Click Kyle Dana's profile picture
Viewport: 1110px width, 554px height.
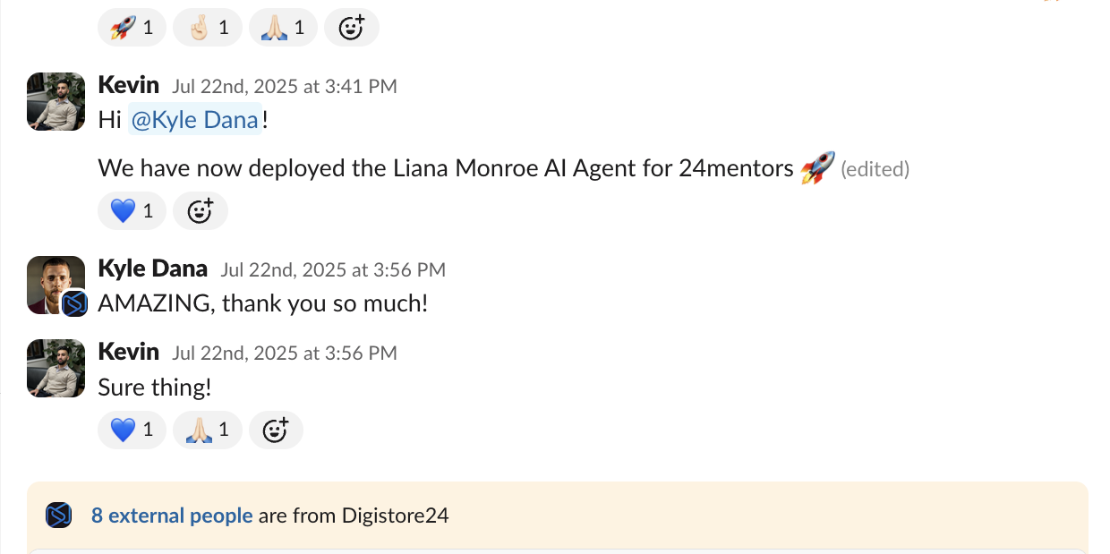click(x=55, y=285)
